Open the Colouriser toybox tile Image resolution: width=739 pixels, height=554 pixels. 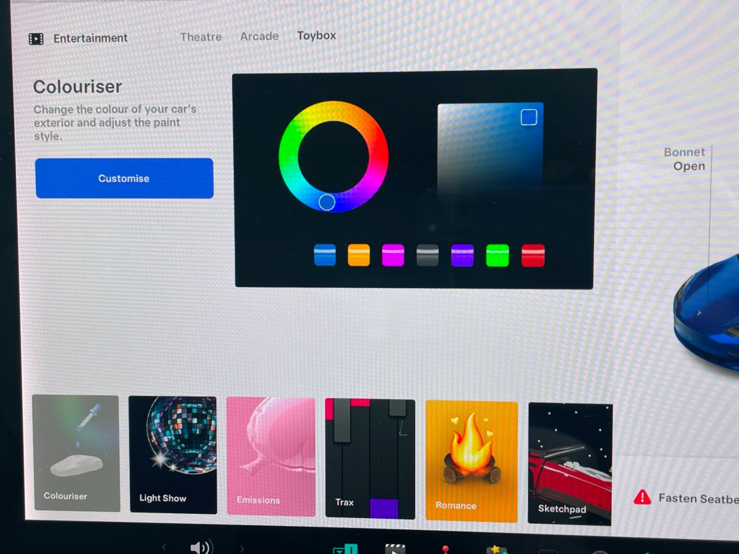click(x=76, y=453)
